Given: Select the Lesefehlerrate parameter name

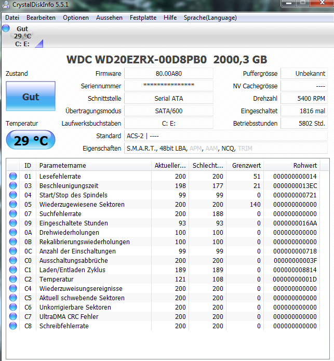Looking at the screenshot, I should (60, 177).
